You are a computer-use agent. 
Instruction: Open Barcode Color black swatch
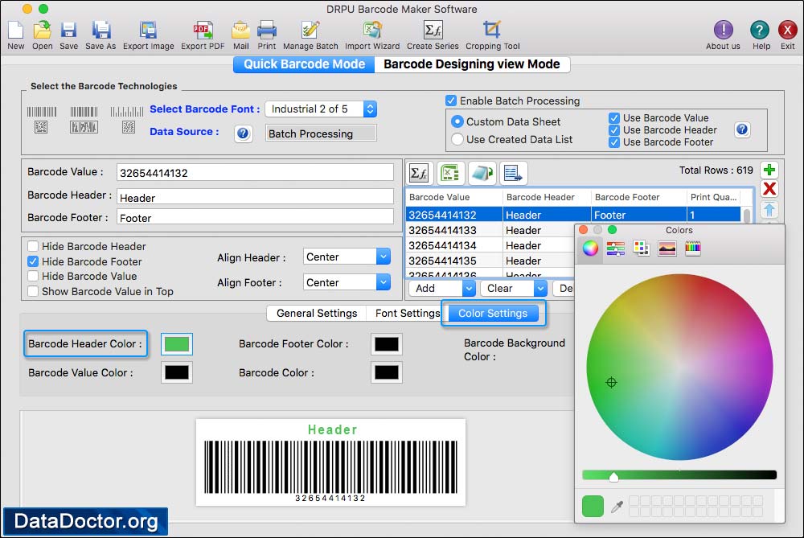pos(387,372)
